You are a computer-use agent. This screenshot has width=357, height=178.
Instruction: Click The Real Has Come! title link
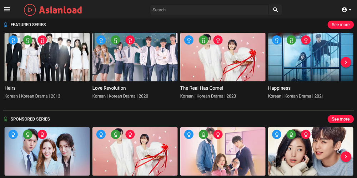pyautogui.click(x=202, y=88)
